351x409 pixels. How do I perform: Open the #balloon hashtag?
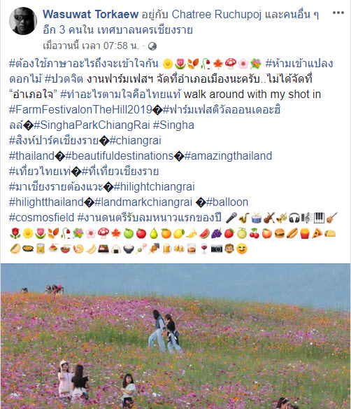[x=227, y=202]
